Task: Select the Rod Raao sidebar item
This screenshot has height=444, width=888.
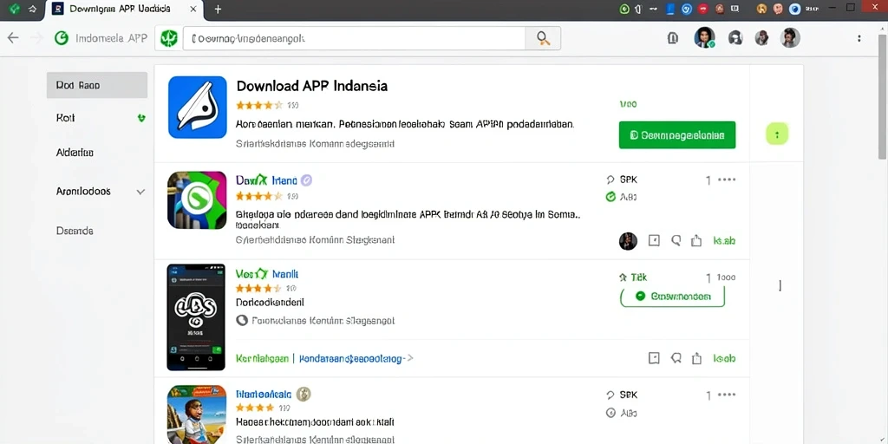Action: 97,85
